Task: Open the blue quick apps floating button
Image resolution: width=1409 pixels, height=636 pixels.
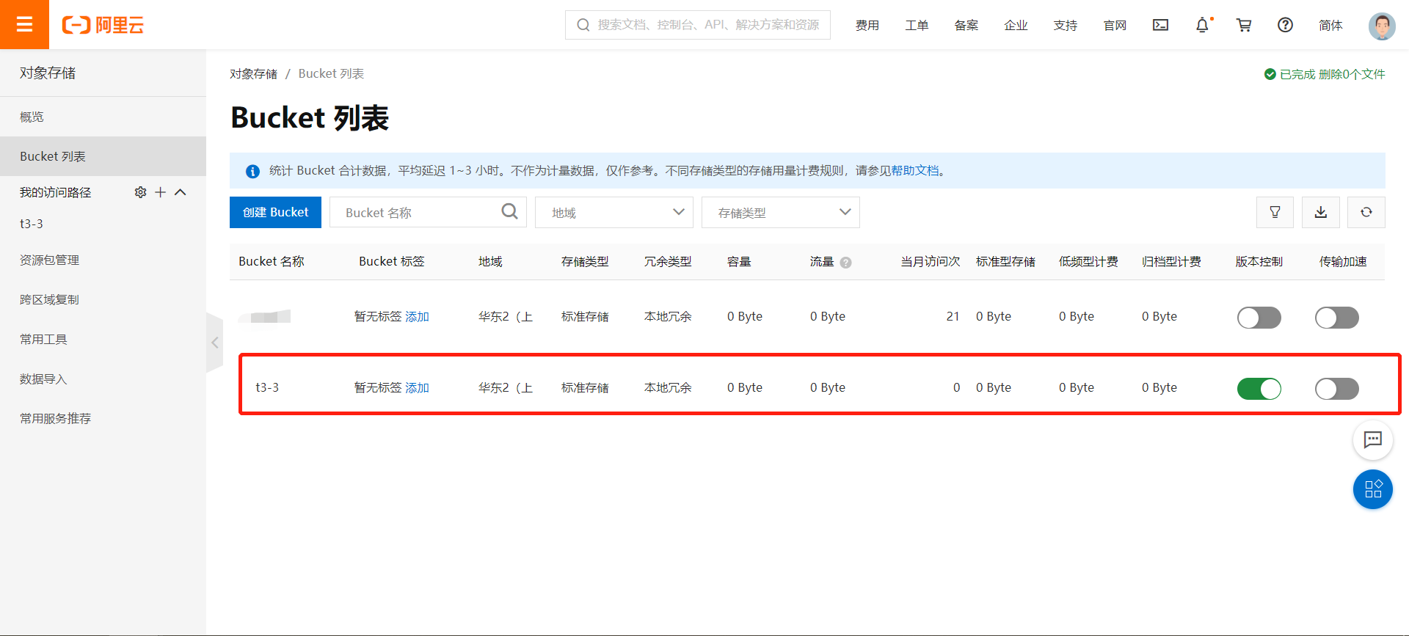Action: tap(1373, 489)
